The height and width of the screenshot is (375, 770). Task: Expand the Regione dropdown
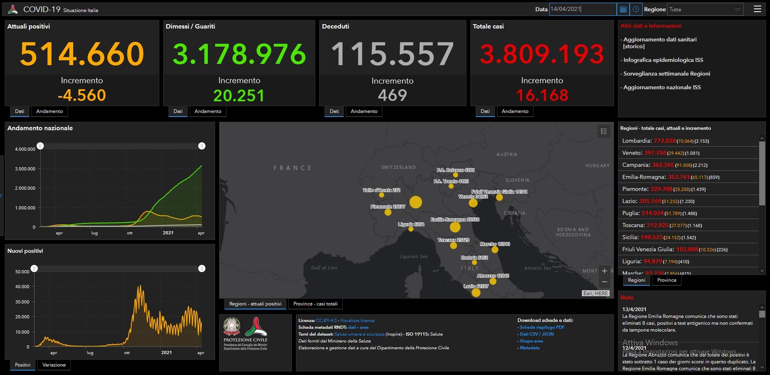pyautogui.click(x=705, y=9)
